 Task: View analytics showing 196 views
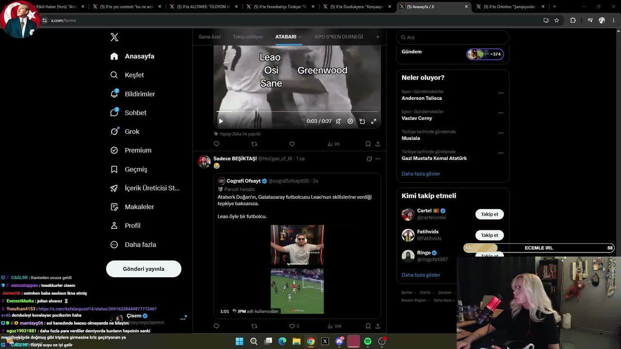pos(334,326)
